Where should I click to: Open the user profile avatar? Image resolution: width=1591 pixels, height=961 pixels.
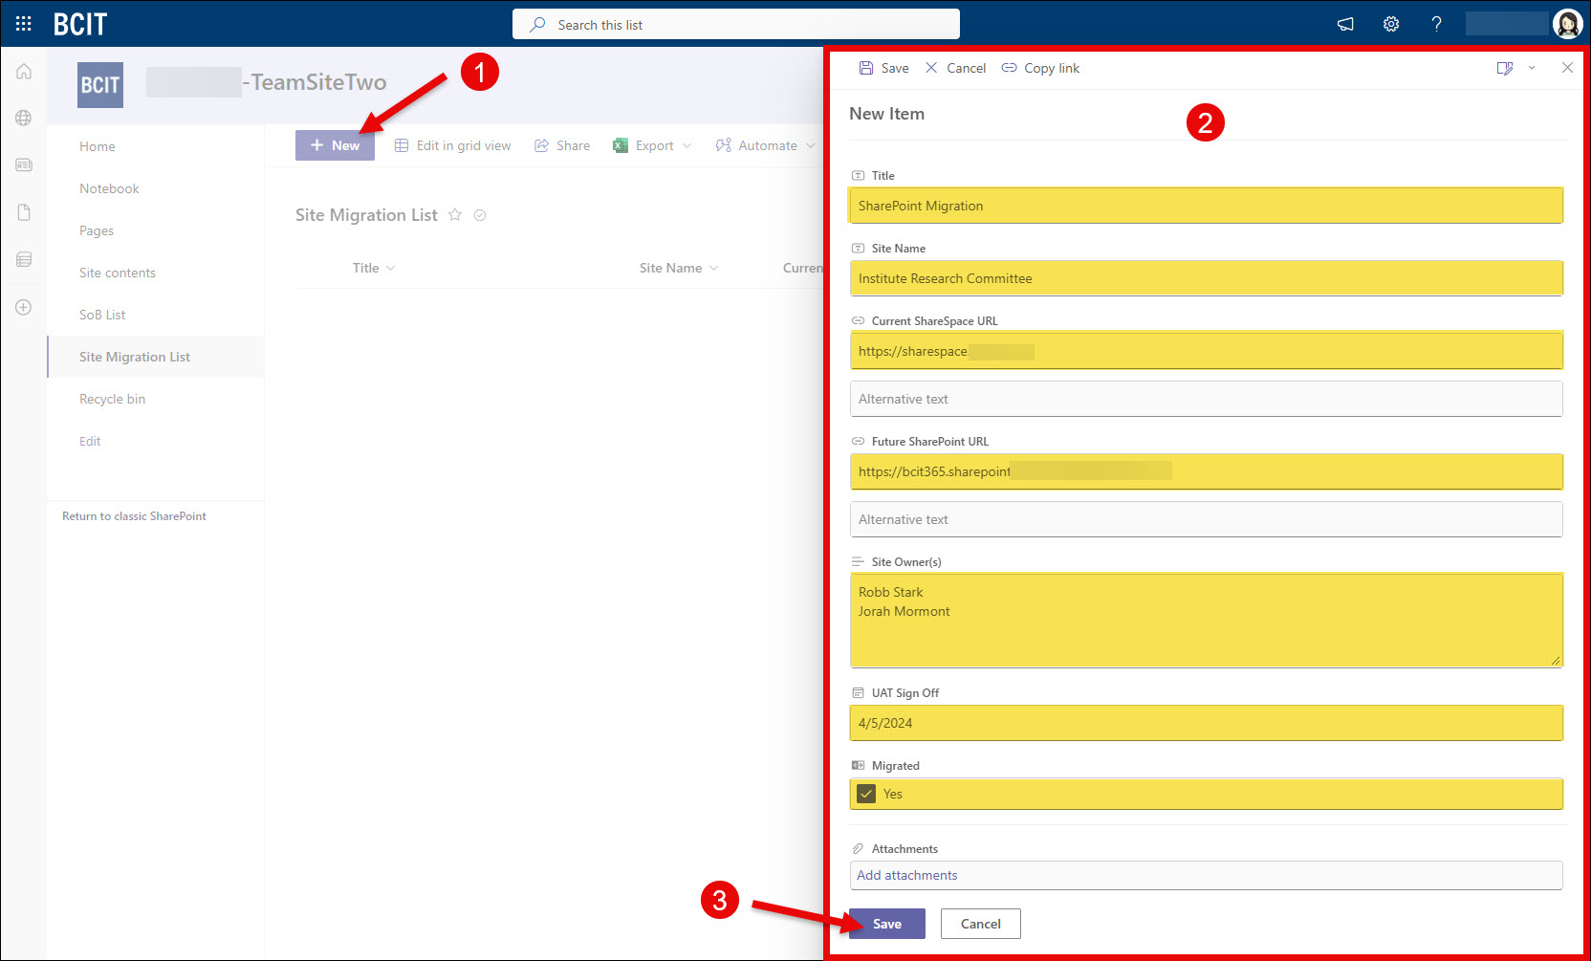coord(1568,24)
